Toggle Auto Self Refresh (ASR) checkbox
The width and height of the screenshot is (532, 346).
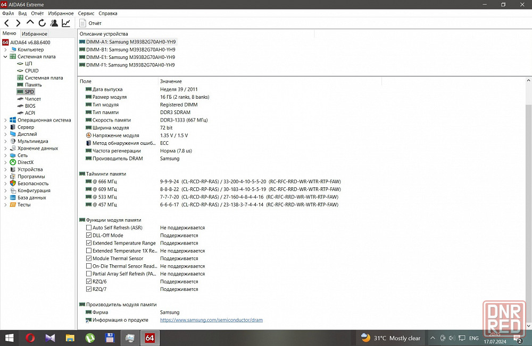pos(89,228)
